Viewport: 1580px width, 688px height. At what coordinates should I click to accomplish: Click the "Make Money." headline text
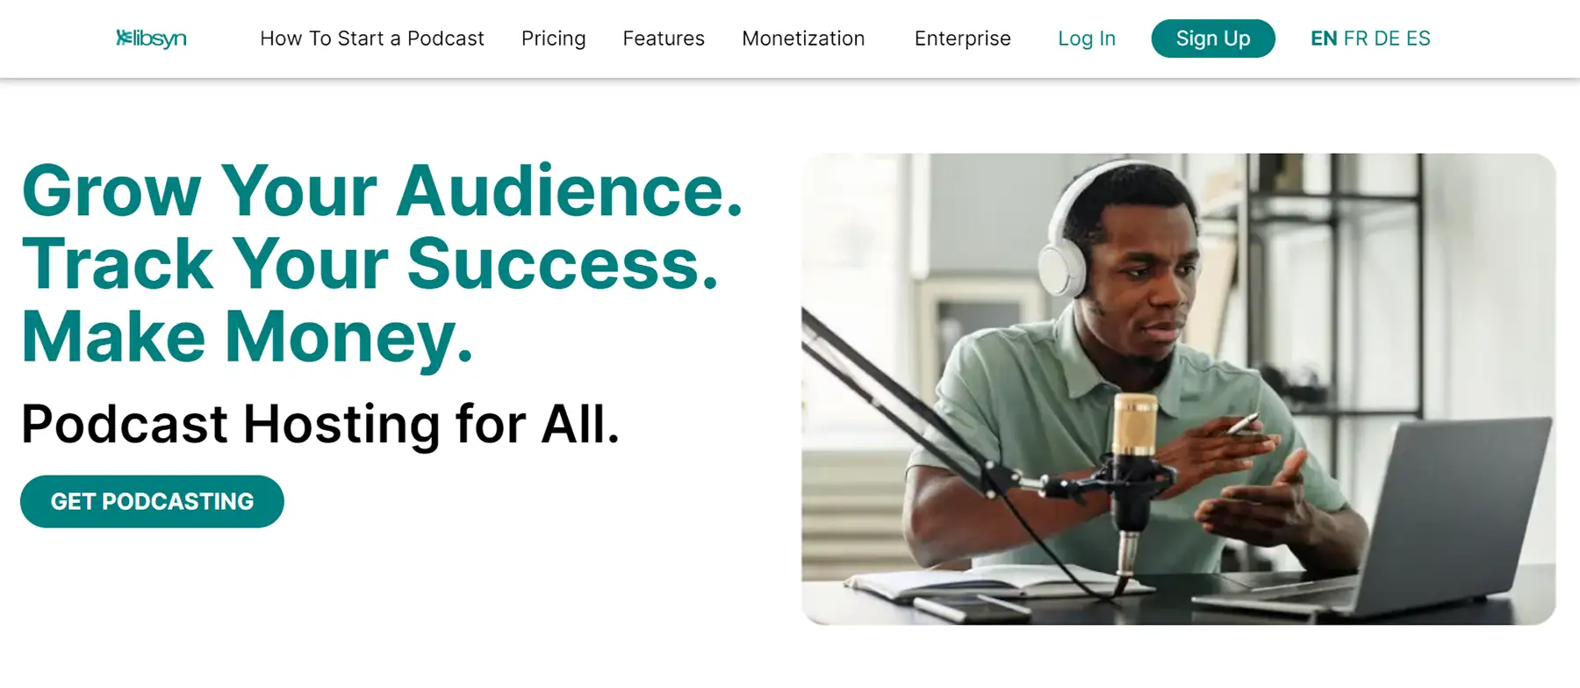coord(247,336)
